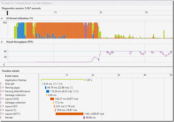Viewport: 174px width, 122px height.
Task: Click the 4s mark on the details ruler
Action: [145, 75]
